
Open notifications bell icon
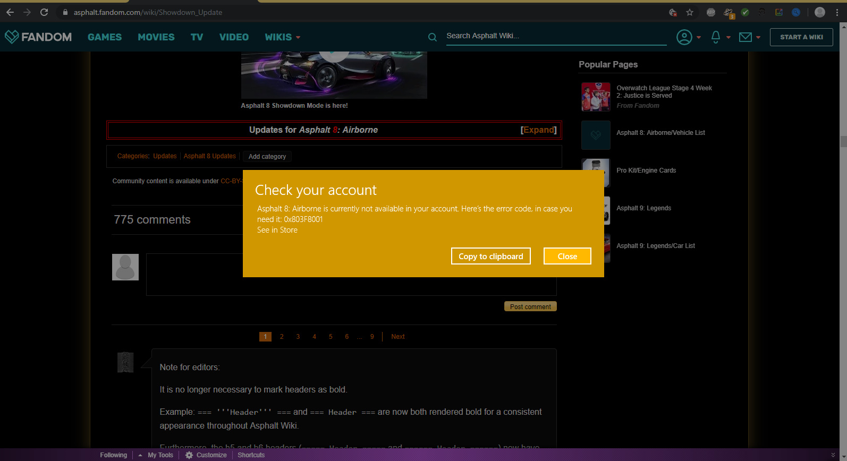click(x=716, y=37)
